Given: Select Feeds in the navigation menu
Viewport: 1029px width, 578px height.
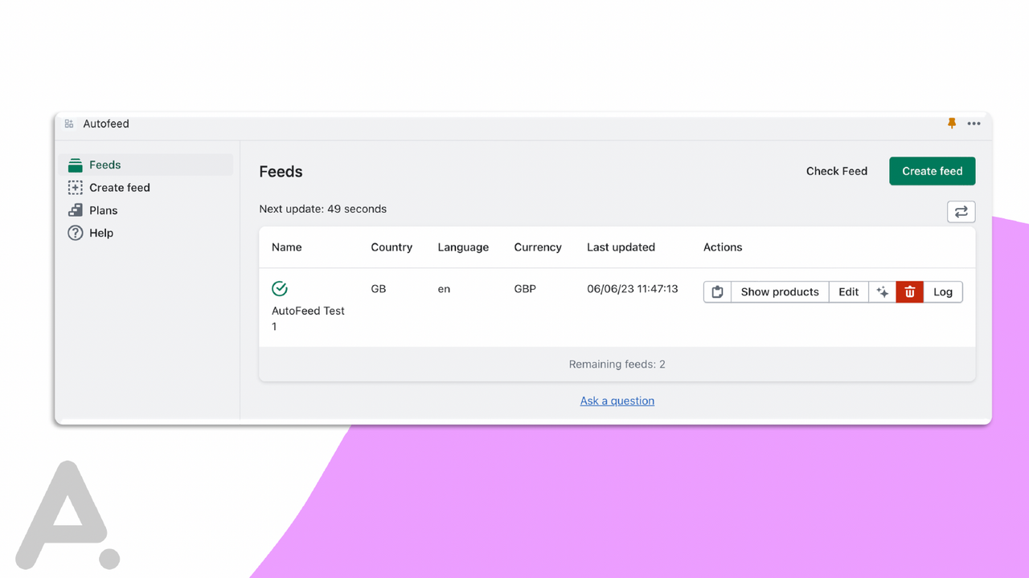Looking at the screenshot, I should click(x=105, y=164).
